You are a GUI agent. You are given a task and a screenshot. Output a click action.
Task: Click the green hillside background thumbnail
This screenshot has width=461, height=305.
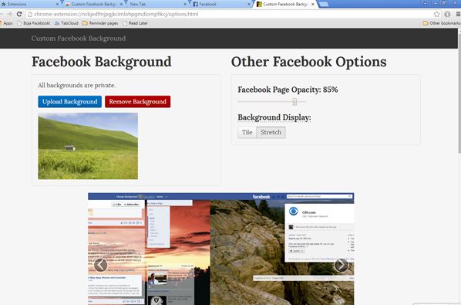click(88, 146)
